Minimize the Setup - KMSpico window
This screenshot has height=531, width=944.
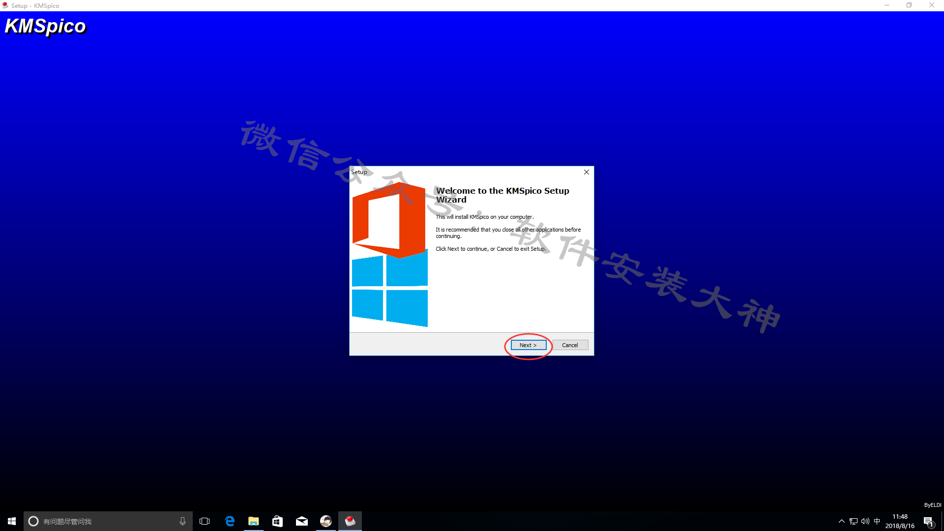point(887,5)
